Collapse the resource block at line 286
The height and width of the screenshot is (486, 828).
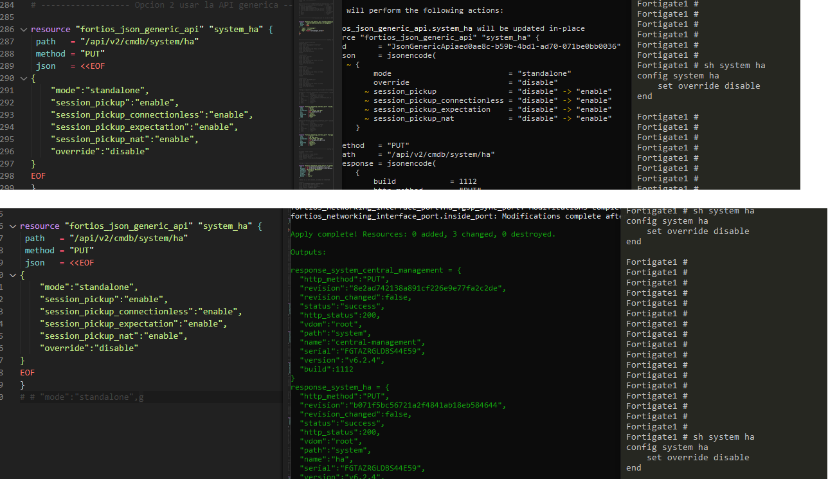click(x=24, y=30)
